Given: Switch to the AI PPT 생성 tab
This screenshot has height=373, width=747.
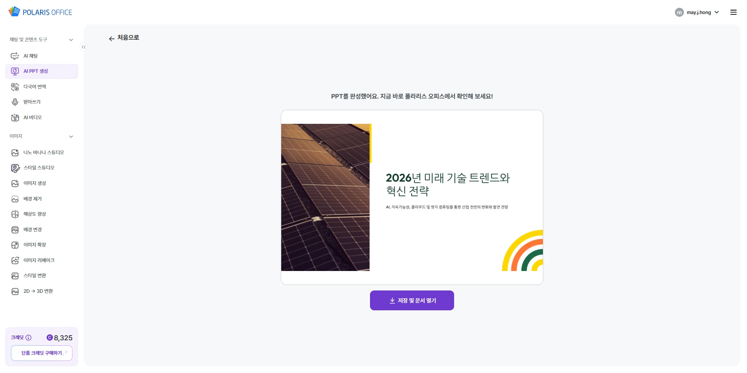Looking at the screenshot, I should tap(35, 71).
